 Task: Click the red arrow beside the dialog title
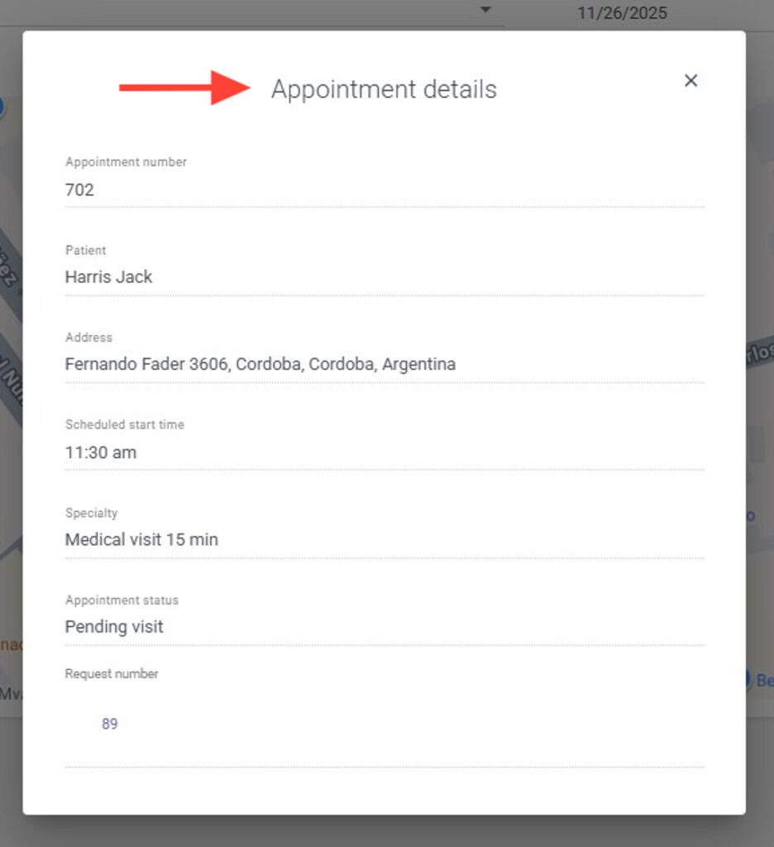pyautogui.click(x=184, y=88)
